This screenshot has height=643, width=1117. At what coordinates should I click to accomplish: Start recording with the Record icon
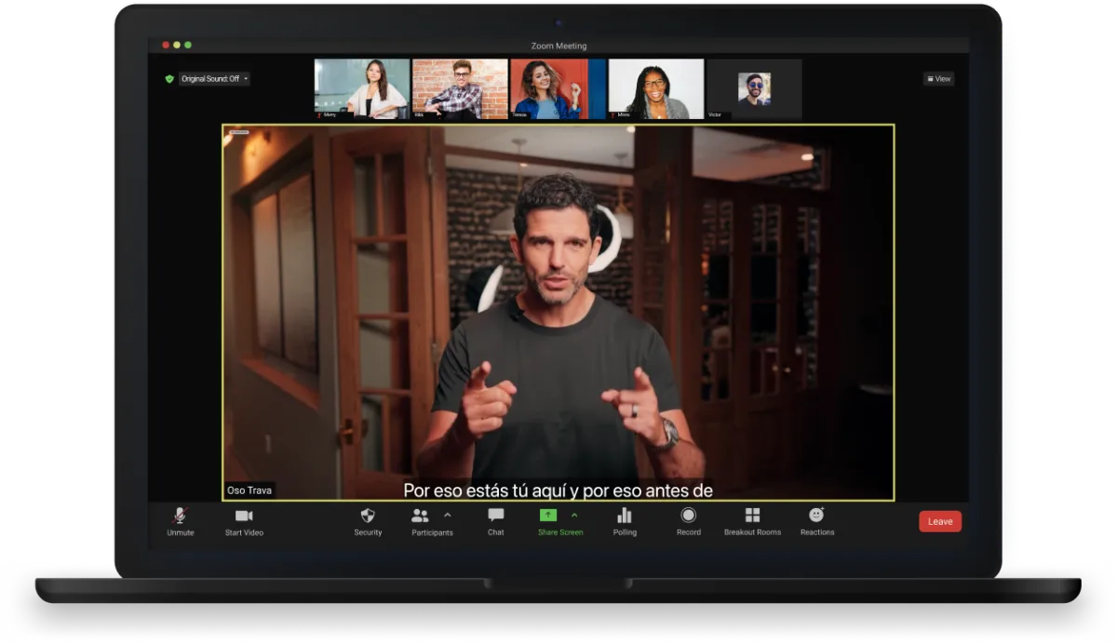pos(689,516)
